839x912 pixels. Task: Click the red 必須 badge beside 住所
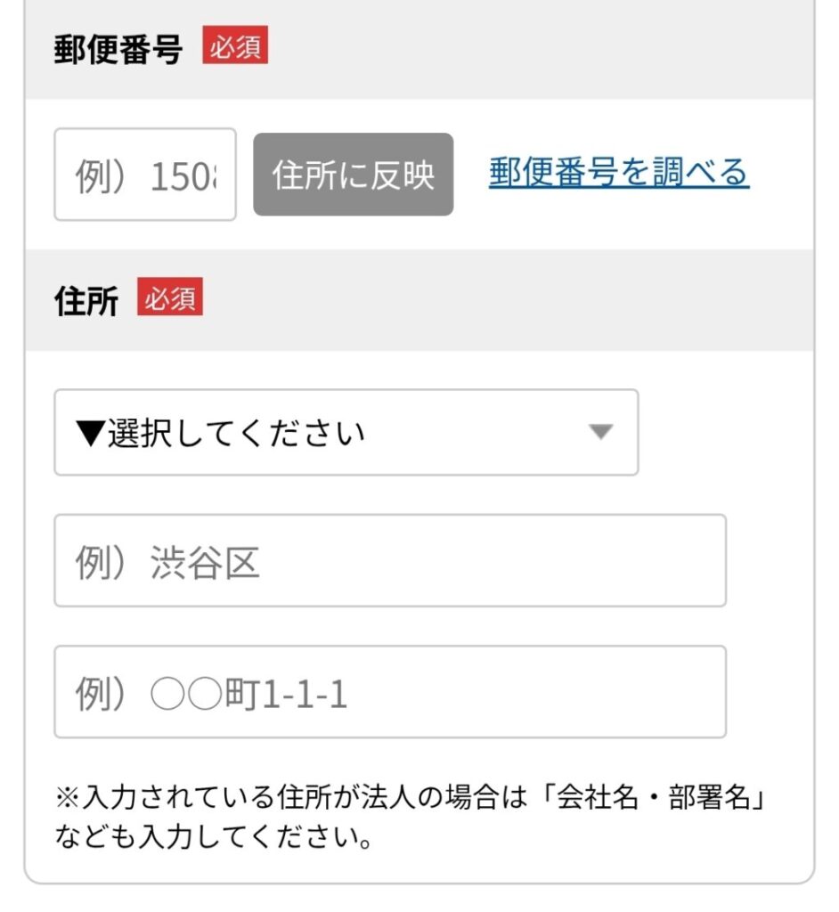170,299
